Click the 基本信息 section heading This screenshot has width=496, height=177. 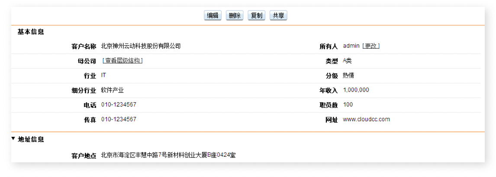coord(31,32)
